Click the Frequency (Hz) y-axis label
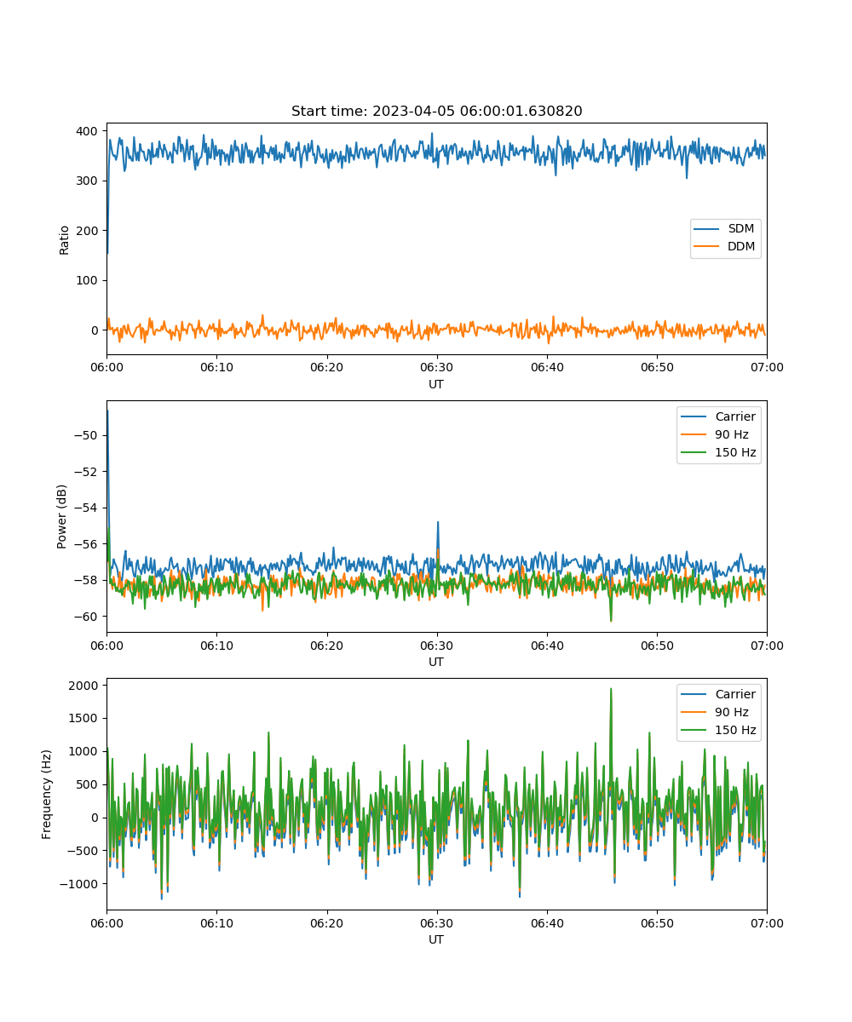Viewport: 852px width, 1022px height. (47, 794)
